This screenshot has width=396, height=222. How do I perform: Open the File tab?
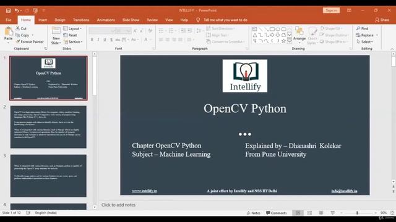(x=8, y=20)
